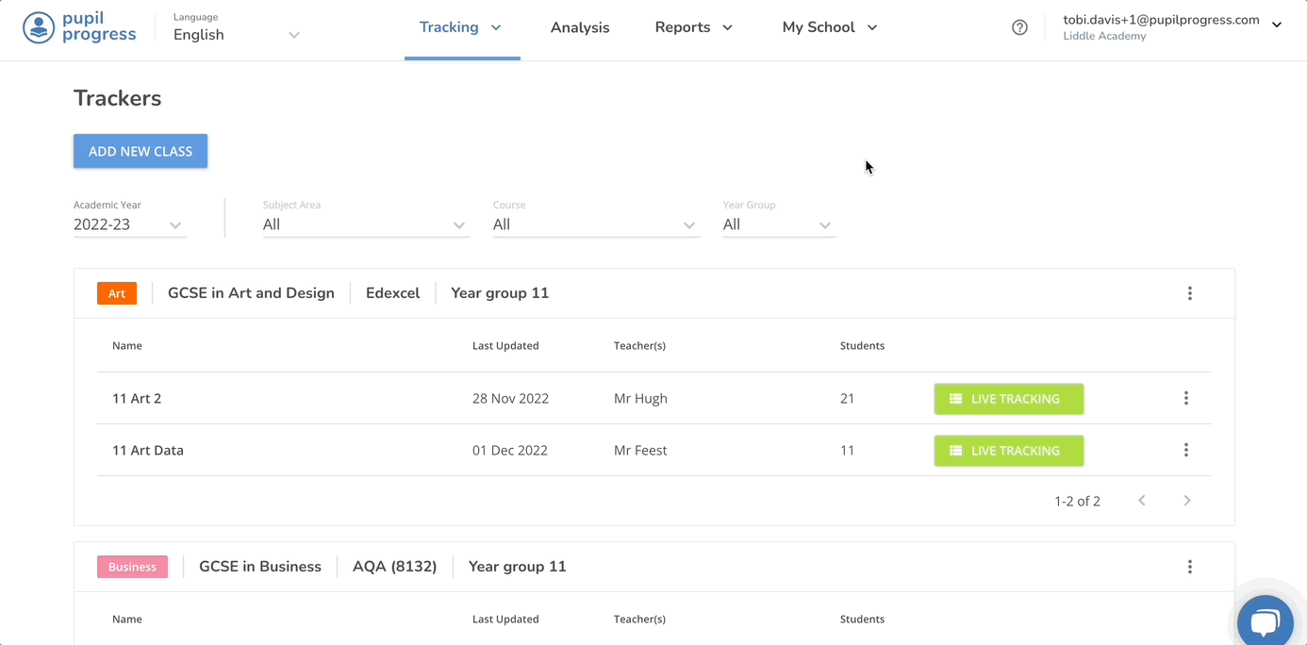Open three-dot menu for Business course
1307x645 pixels.
click(x=1189, y=567)
